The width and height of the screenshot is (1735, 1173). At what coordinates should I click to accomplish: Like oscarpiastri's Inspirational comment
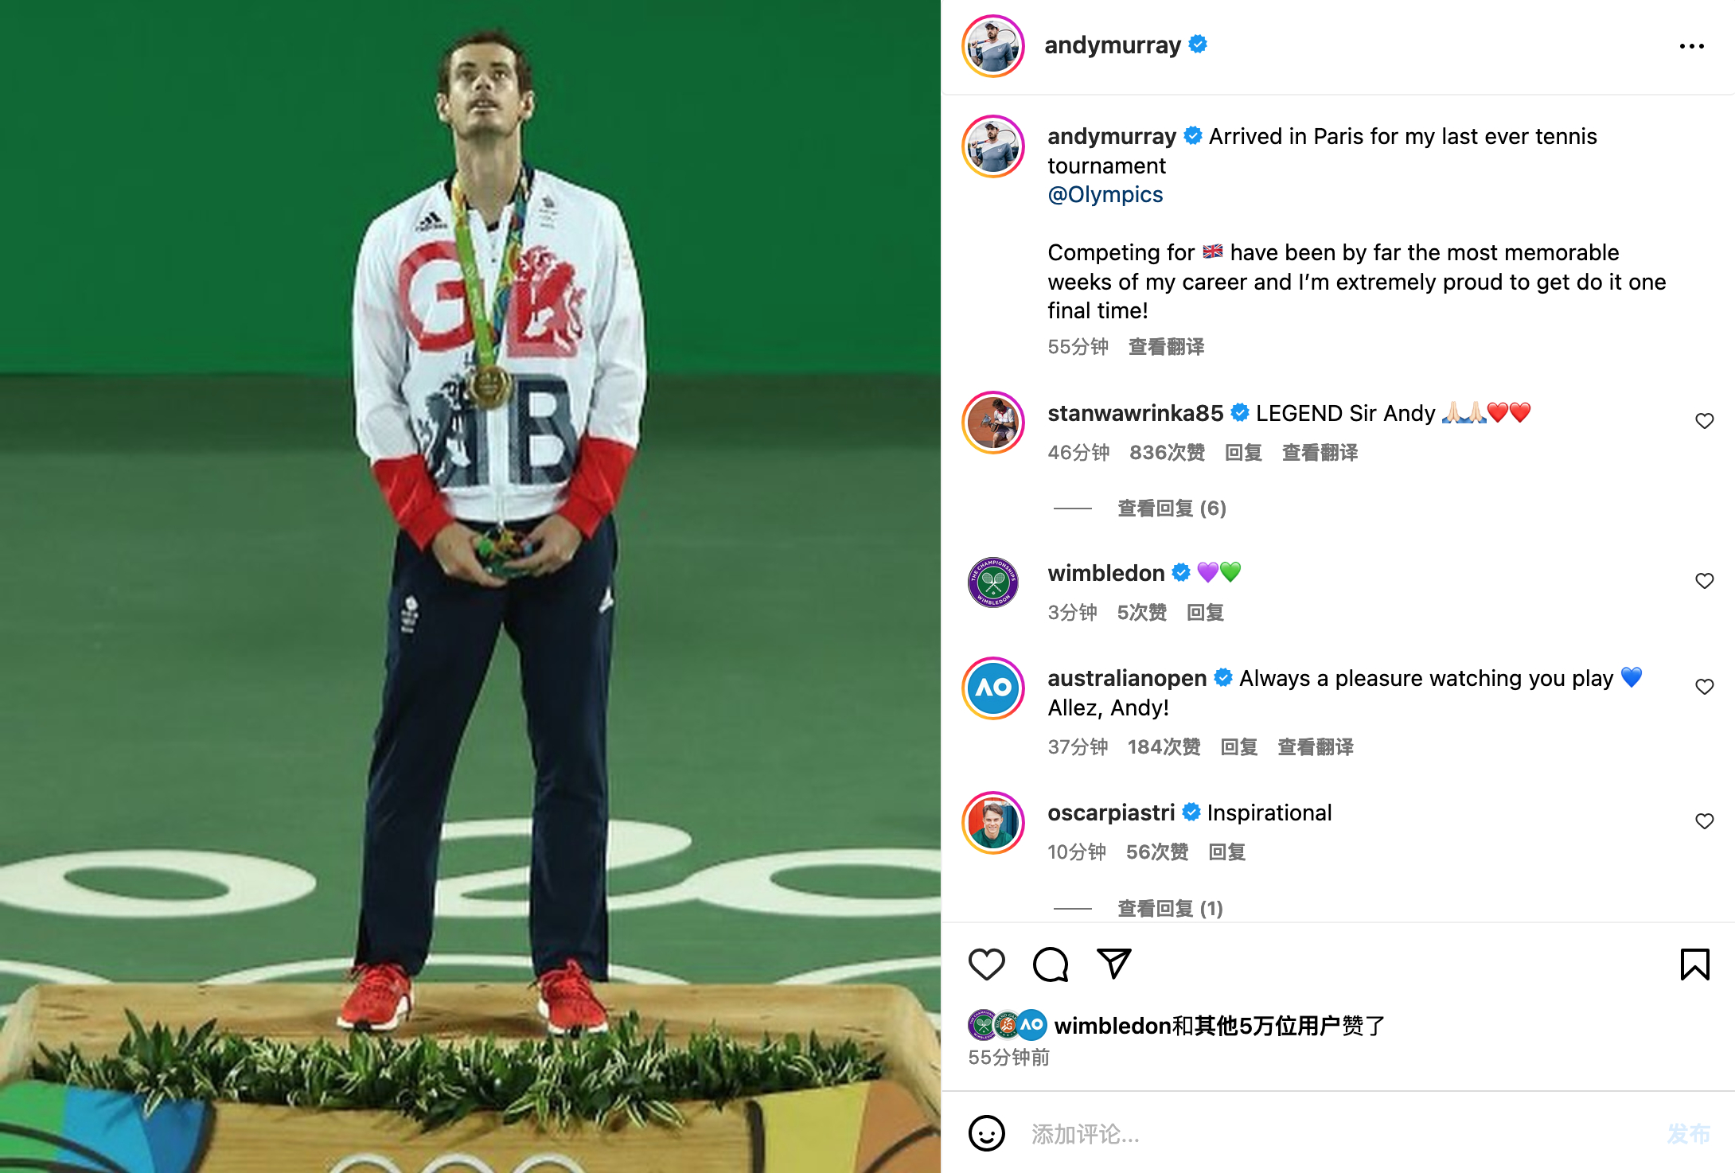tap(1705, 821)
